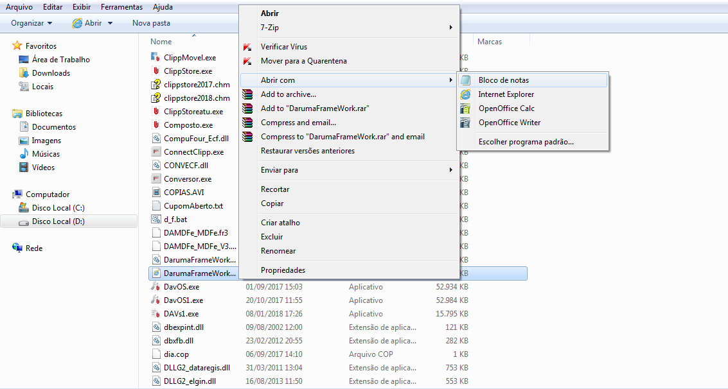Click the Bloco de notas icon
The width and height of the screenshot is (728, 389).
466,80
